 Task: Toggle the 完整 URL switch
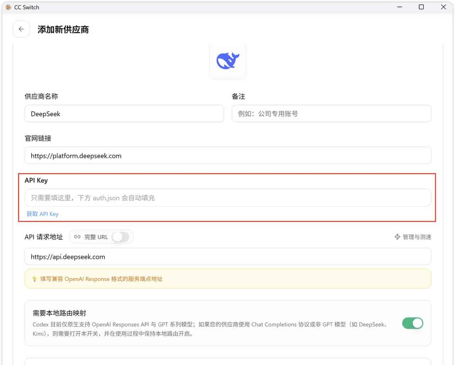click(121, 237)
